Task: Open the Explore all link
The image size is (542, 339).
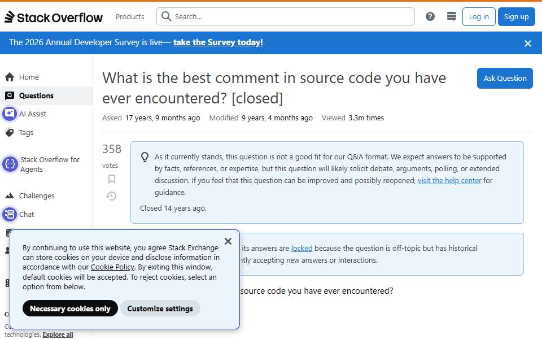Action: pyautogui.click(x=58, y=334)
